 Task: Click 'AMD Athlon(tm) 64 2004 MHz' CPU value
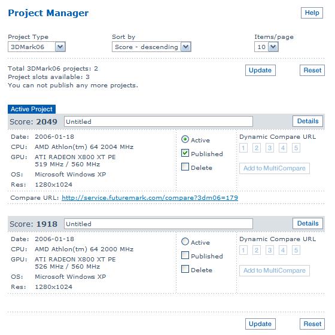(x=84, y=147)
